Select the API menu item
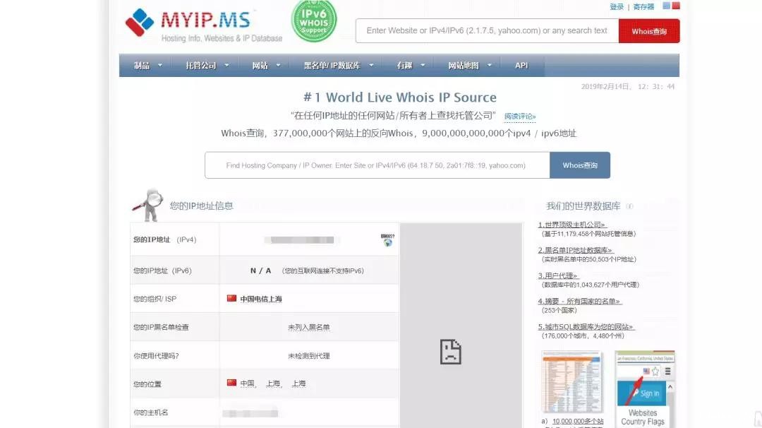The width and height of the screenshot is (762, 428). point(521,66)
